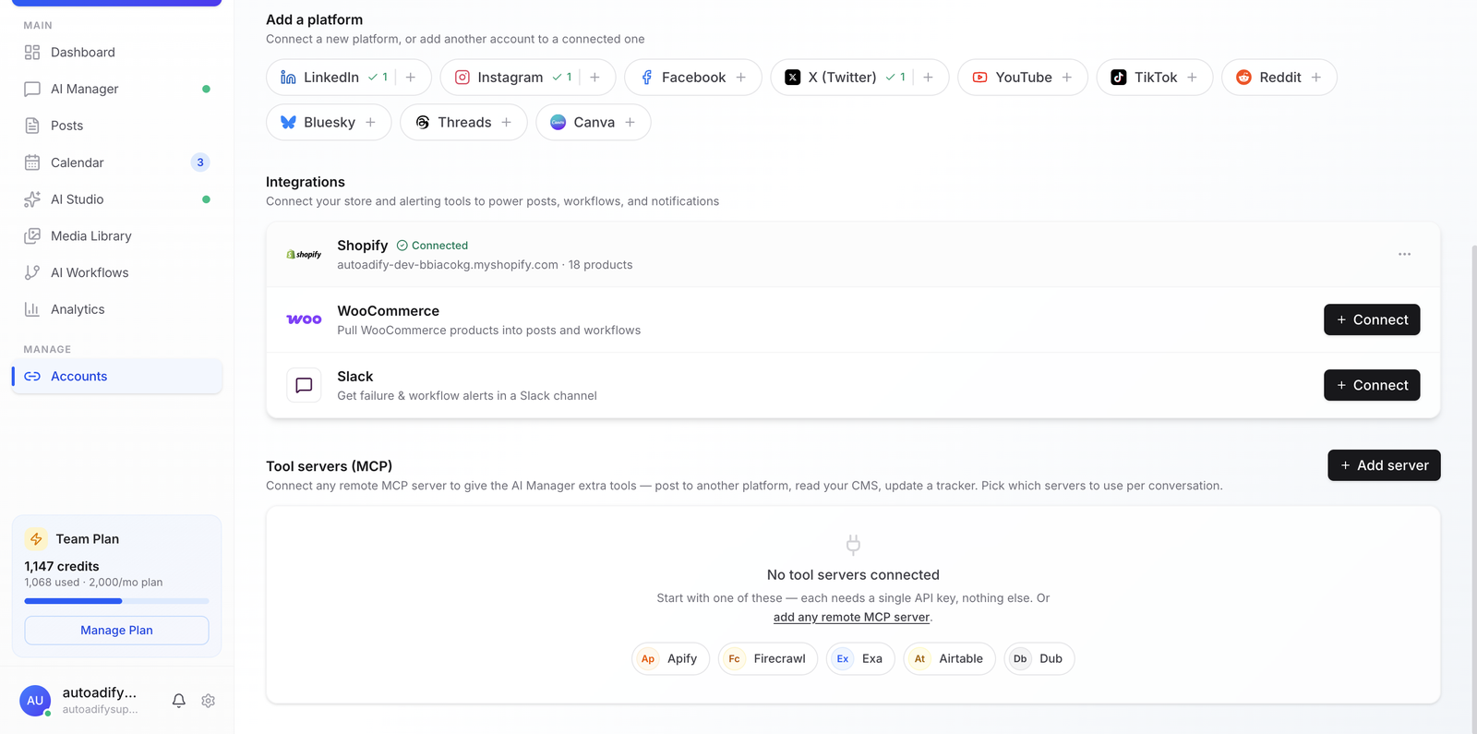Open notifications bell icon
Viewport: 1477px width, 734px height.
[179, 701]
